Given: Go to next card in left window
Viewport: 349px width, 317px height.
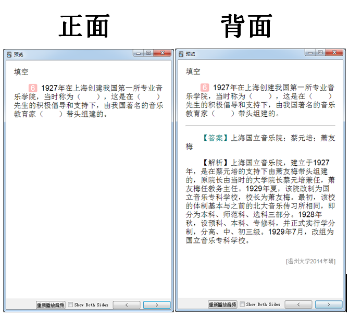Looking at the screenshot, I should (x=157, y=305).
